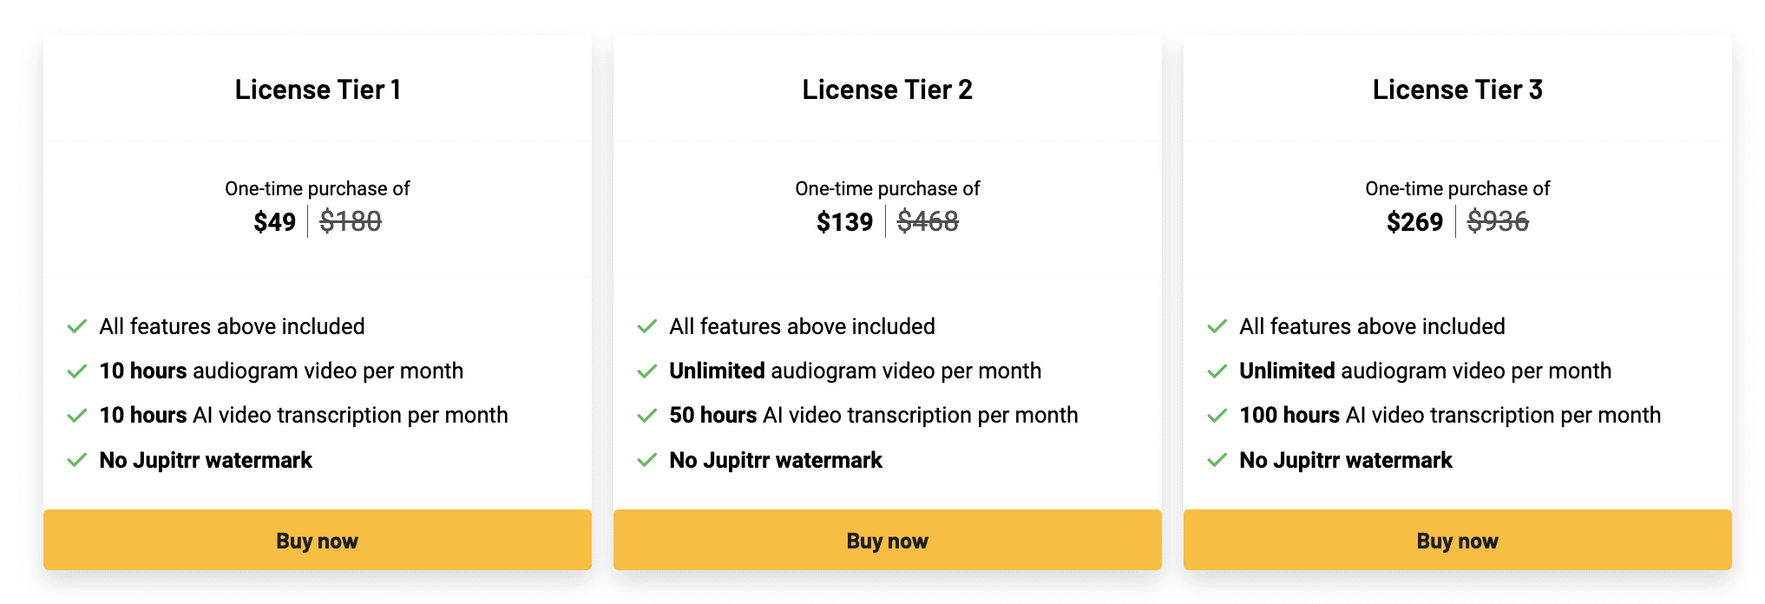Click checkmark next to Tier 3 'All features above included'
This screenshot has height=604, width=1765.
point(1217,326)
